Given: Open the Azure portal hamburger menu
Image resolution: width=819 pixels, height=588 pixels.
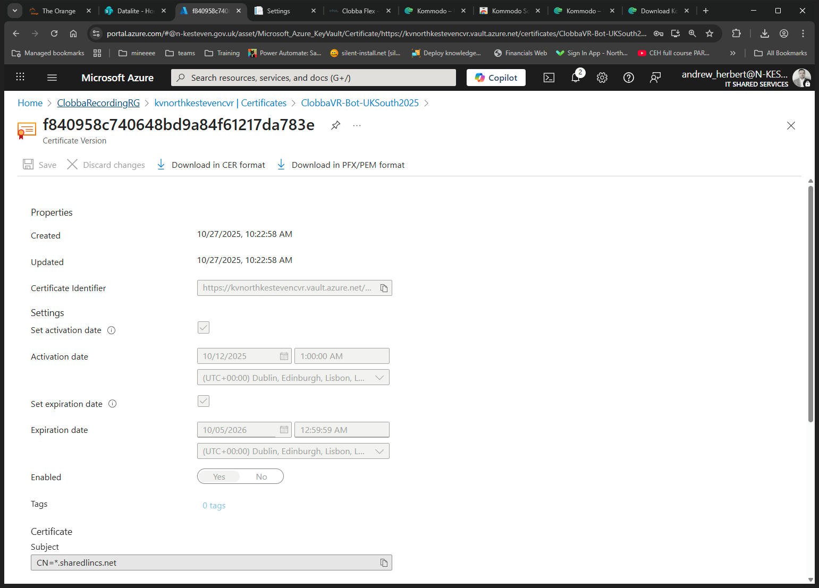Looking at the screenshot, I should click(52, 78).
